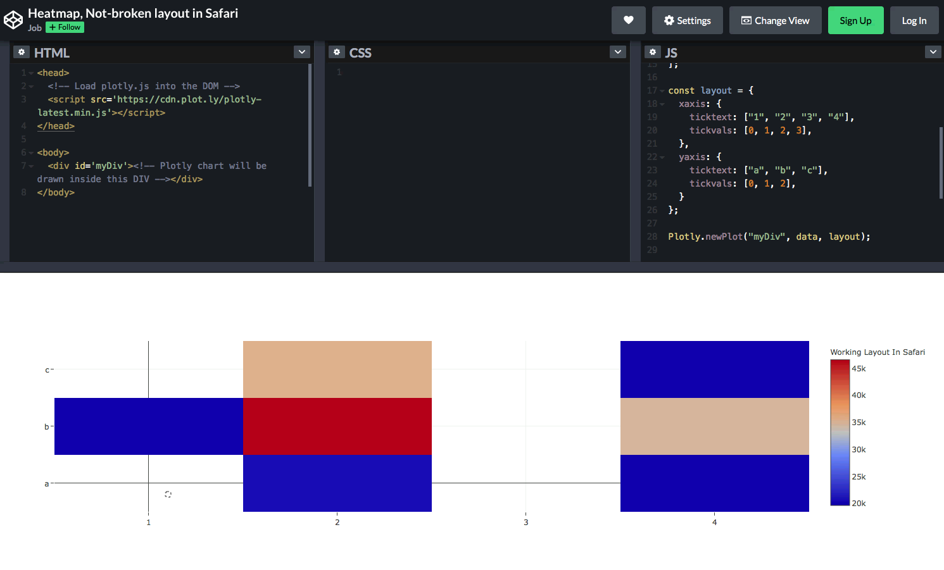Click the 40k colorbar tick label
This screenshot has width=944, height=570.
[x=859, y=395]
